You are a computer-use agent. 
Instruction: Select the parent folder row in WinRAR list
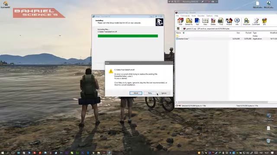point(226,36)
